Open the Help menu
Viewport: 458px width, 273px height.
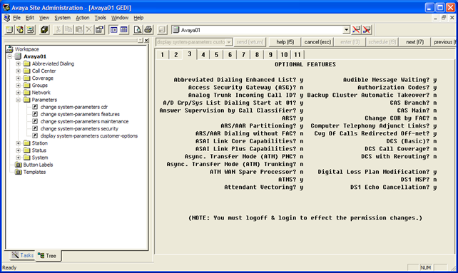coord(138,18)
